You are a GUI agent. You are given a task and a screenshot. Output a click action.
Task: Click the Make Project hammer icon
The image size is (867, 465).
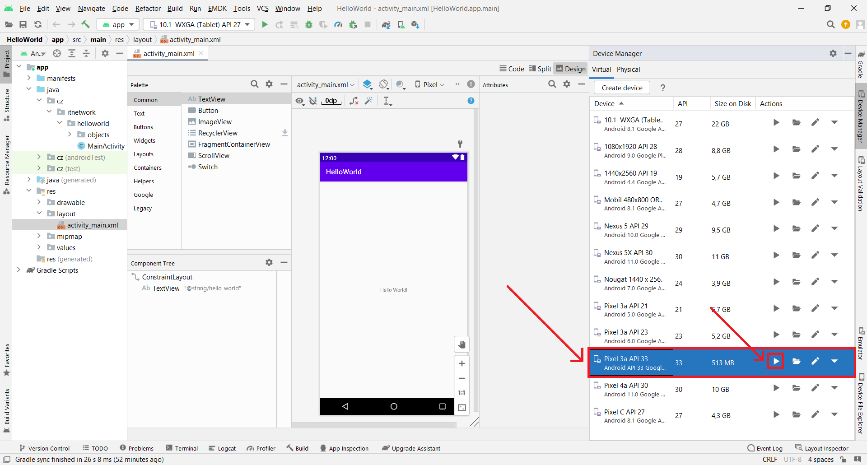[86, 24]
